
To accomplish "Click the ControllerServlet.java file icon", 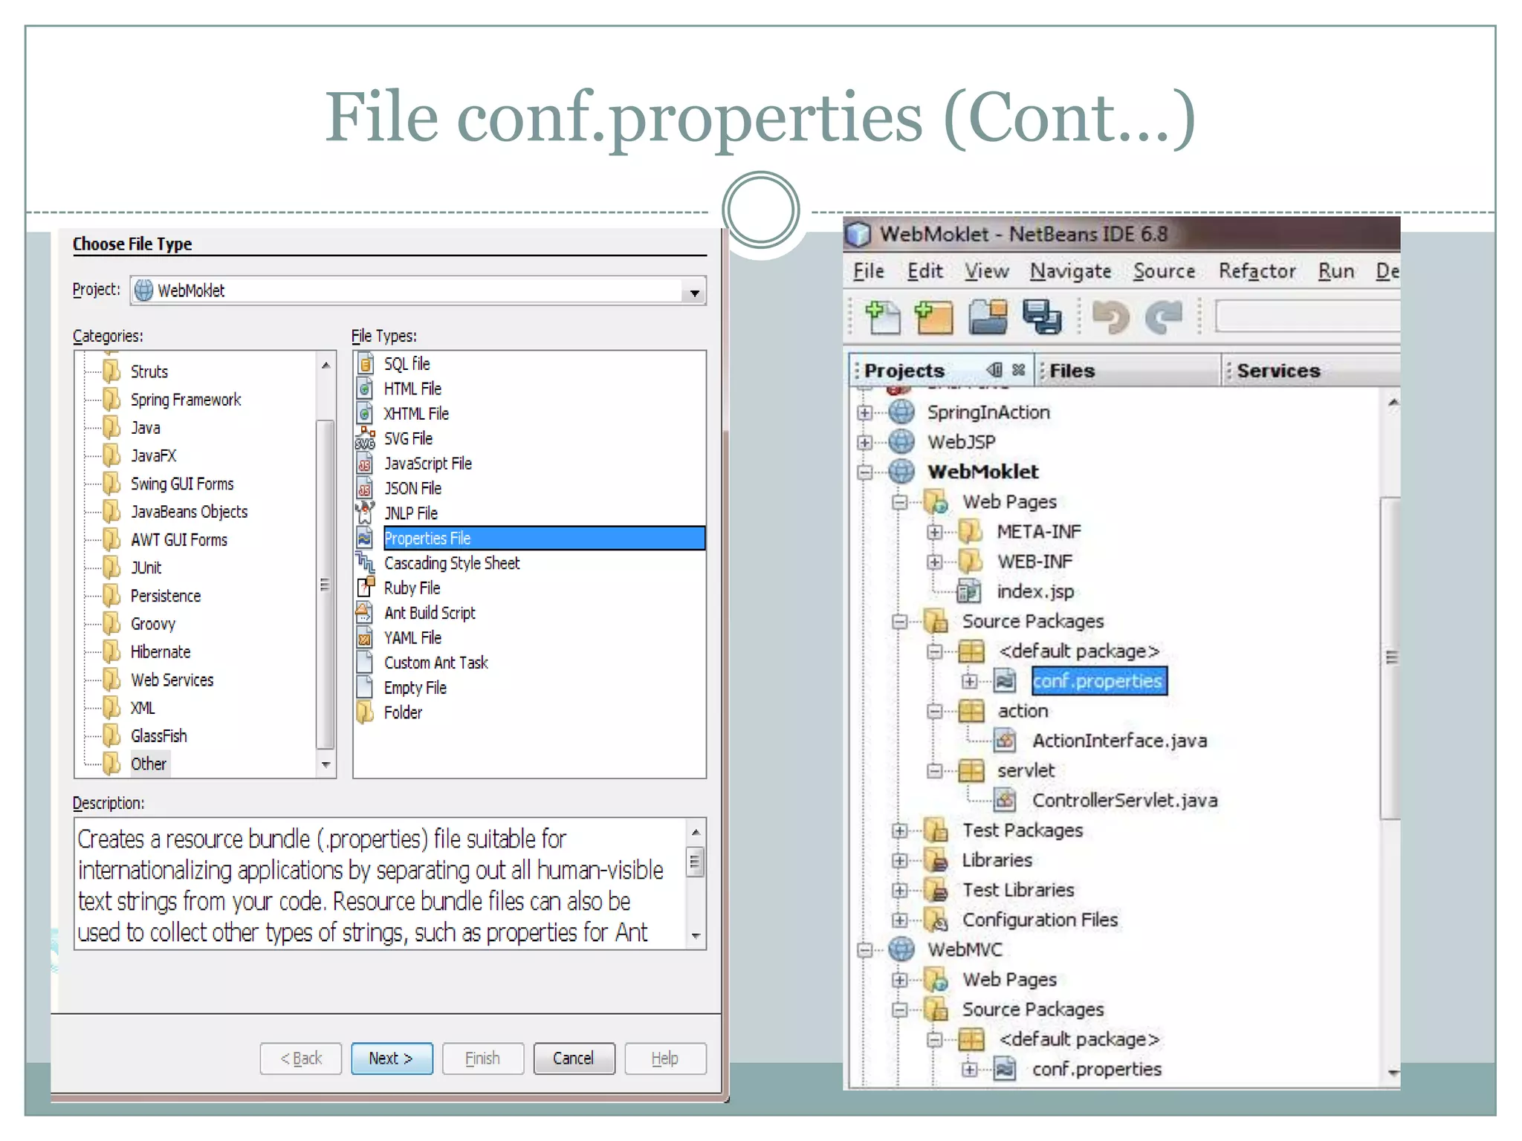I will pyautogui.click(x=1005, y=800).
